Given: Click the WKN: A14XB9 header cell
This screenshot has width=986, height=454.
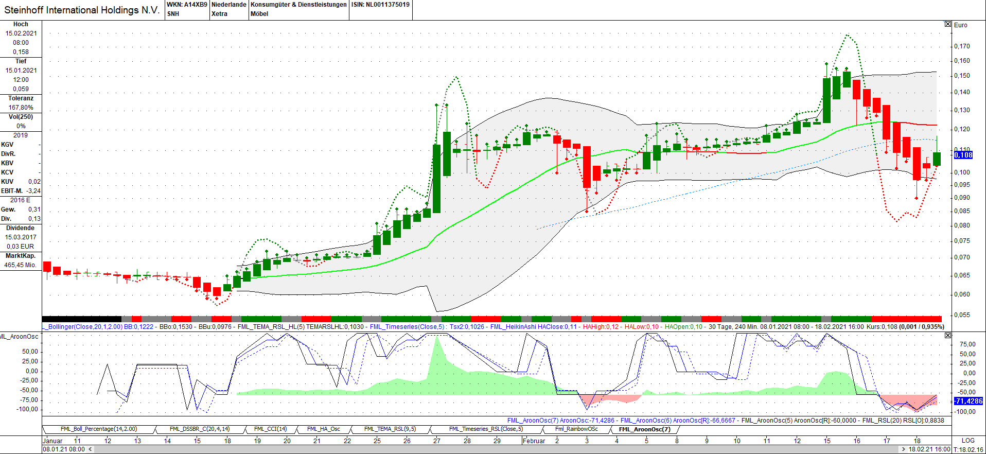Looking at the screenshot, I should click(187, 5).
